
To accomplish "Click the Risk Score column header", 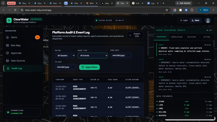I will (x=113, y=80).
